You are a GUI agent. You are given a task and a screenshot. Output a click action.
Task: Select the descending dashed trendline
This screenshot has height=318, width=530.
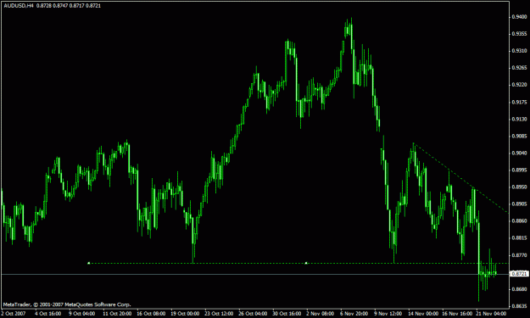pyautogui.click(x=461, y=178)
